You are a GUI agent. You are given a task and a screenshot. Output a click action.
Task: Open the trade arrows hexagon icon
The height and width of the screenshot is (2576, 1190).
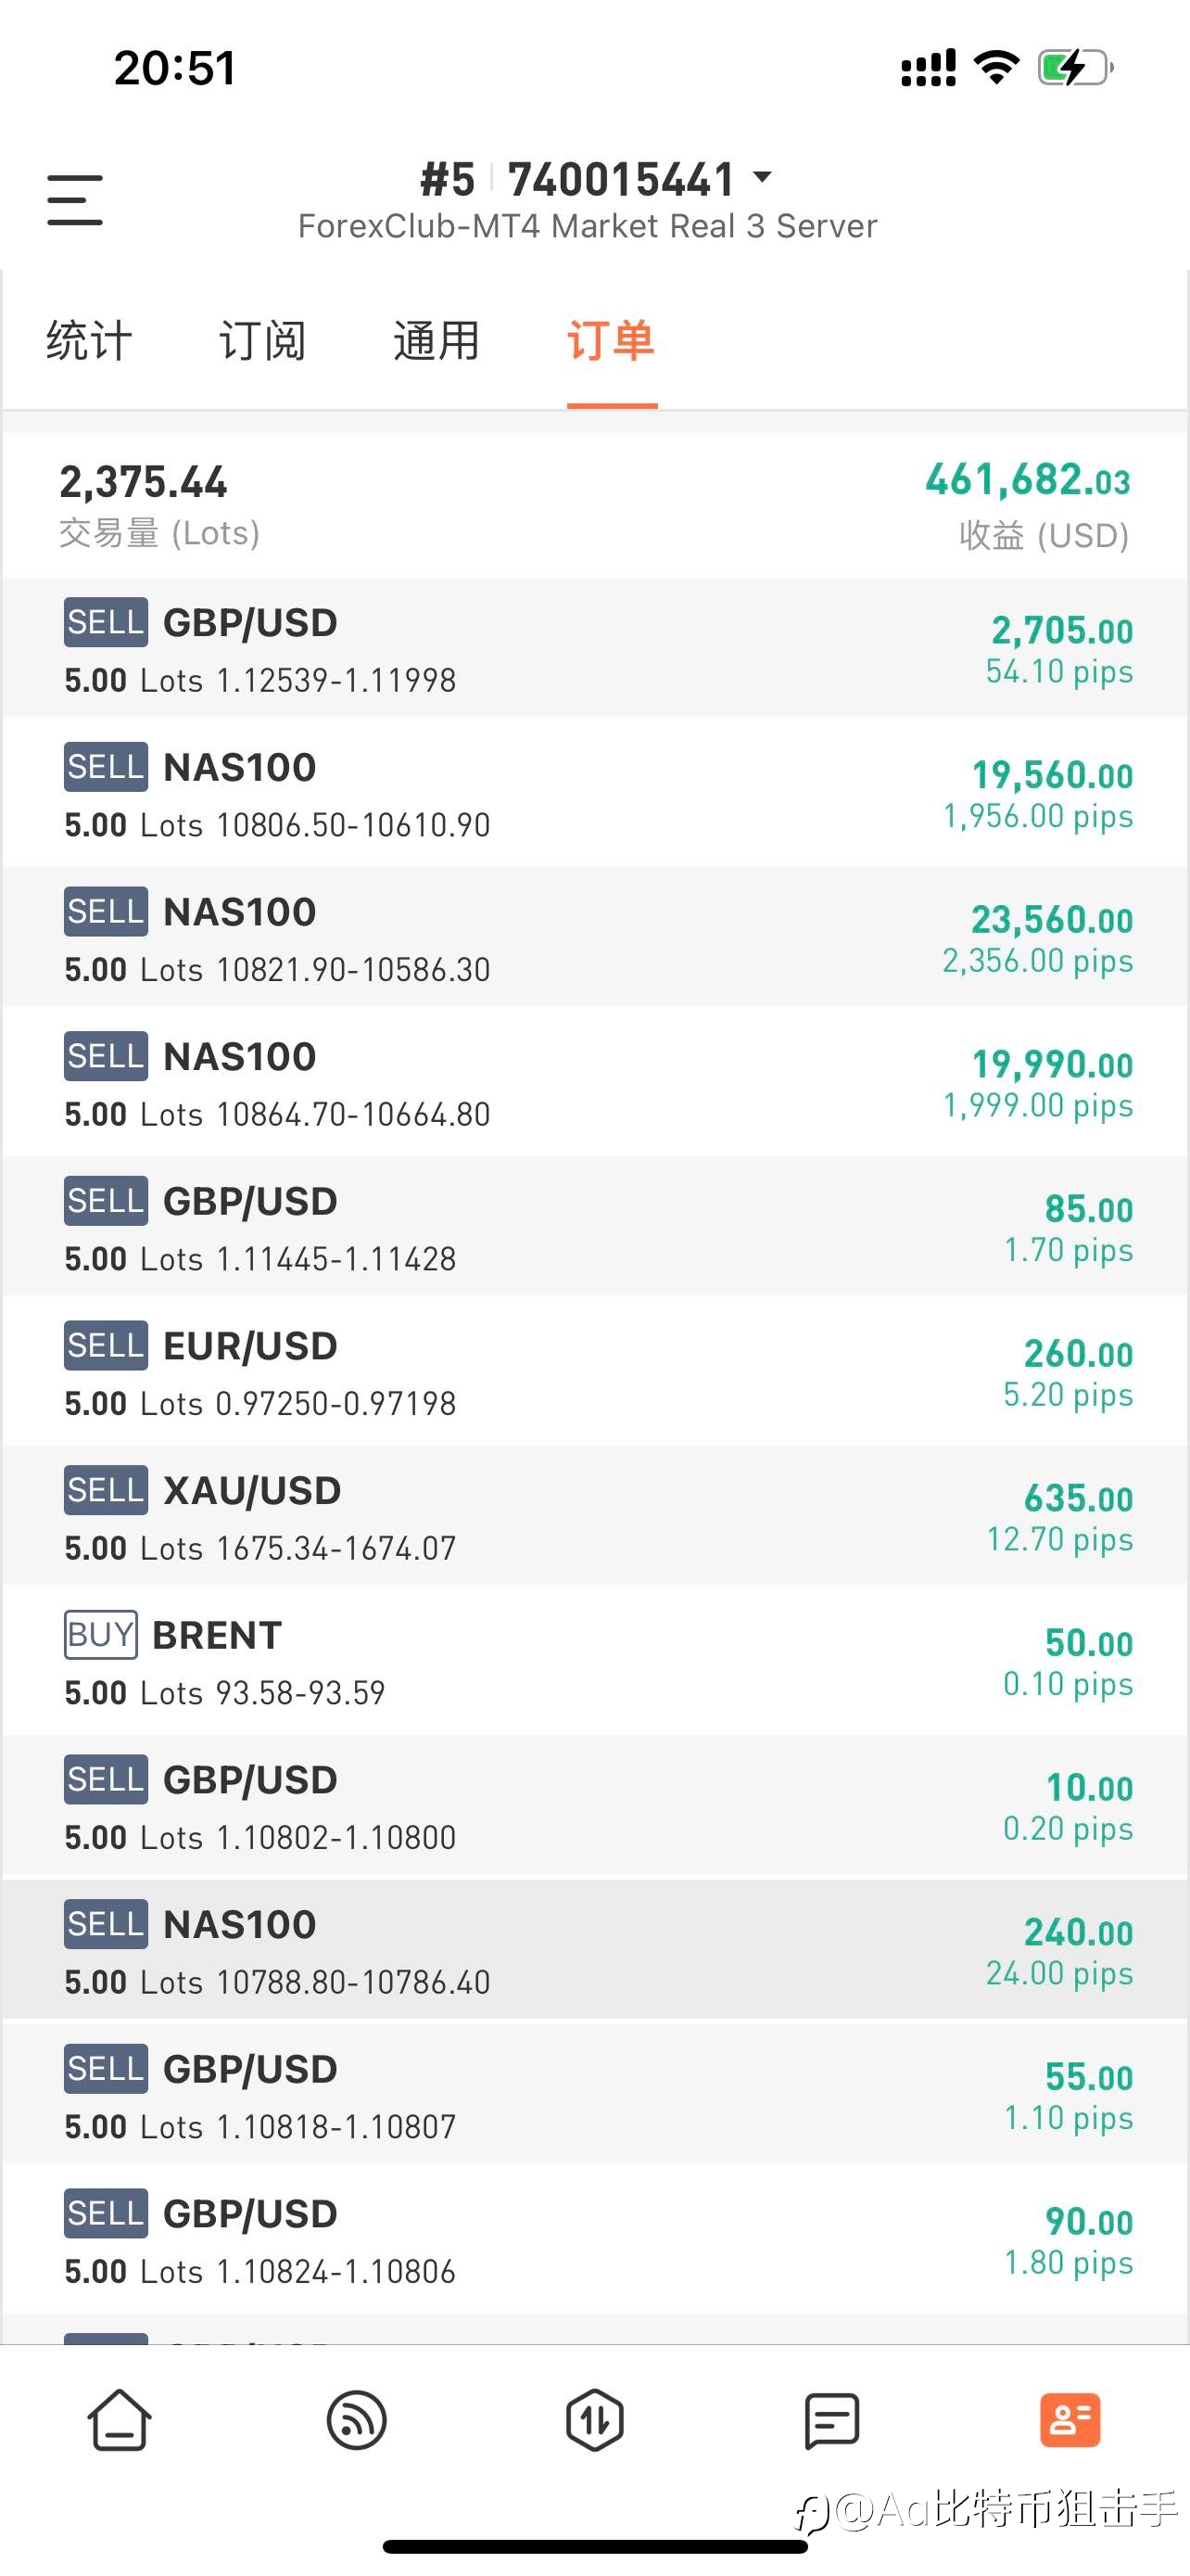[x=594, y=2421]
